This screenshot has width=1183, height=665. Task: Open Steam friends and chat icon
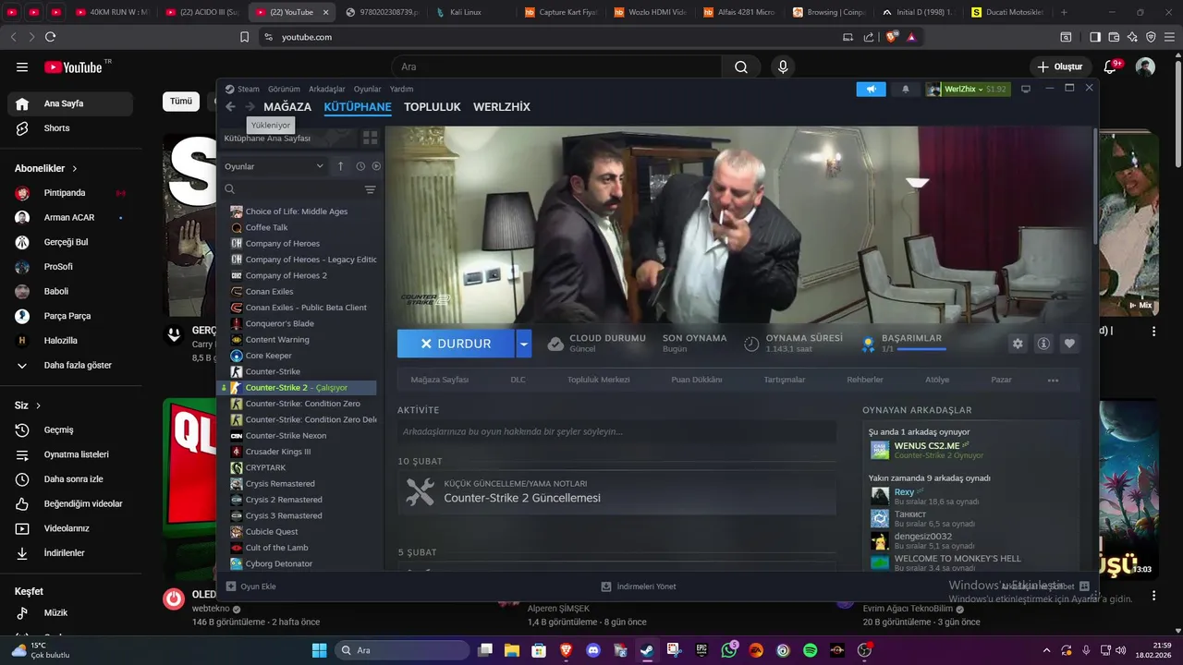[1084, 586]
